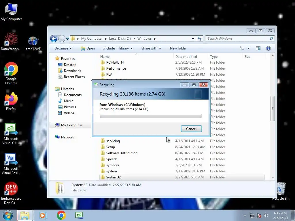Open the Organize menu
The width and height of the screenshot is (295, 221).
point(63,48)
